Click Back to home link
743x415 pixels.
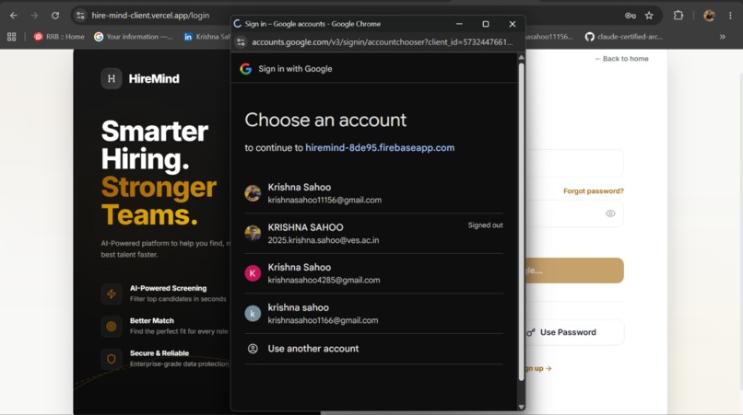(x=621, y=59)
